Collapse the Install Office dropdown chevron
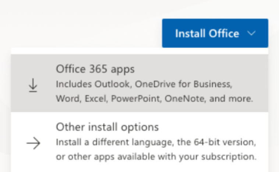 click(x=252, y=34)
